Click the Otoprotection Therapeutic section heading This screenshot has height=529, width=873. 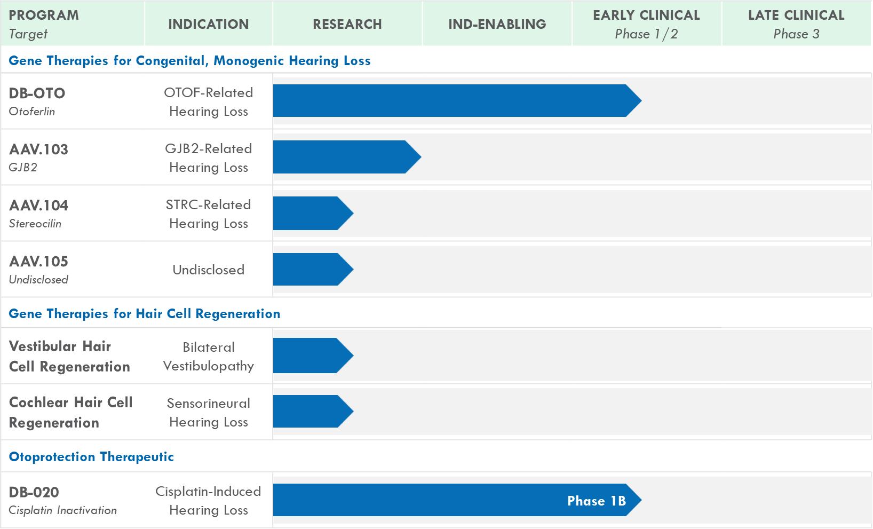click(x=91, y=457)
